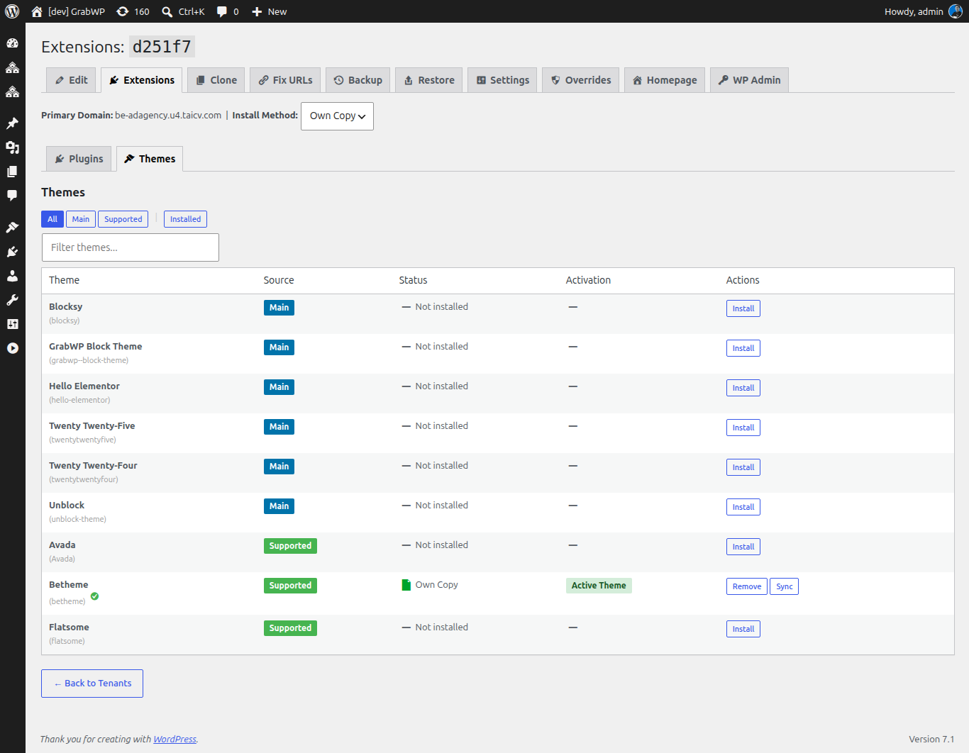Open the Overrides tab
Screen dimensions: 969x753
click(581, 80)
